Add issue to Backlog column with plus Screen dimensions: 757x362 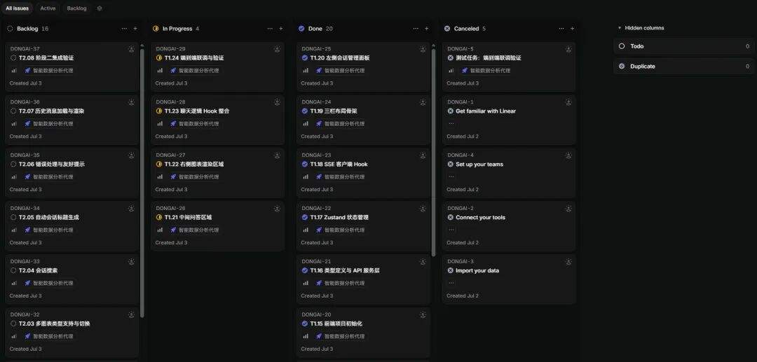[x=135, y=29]
